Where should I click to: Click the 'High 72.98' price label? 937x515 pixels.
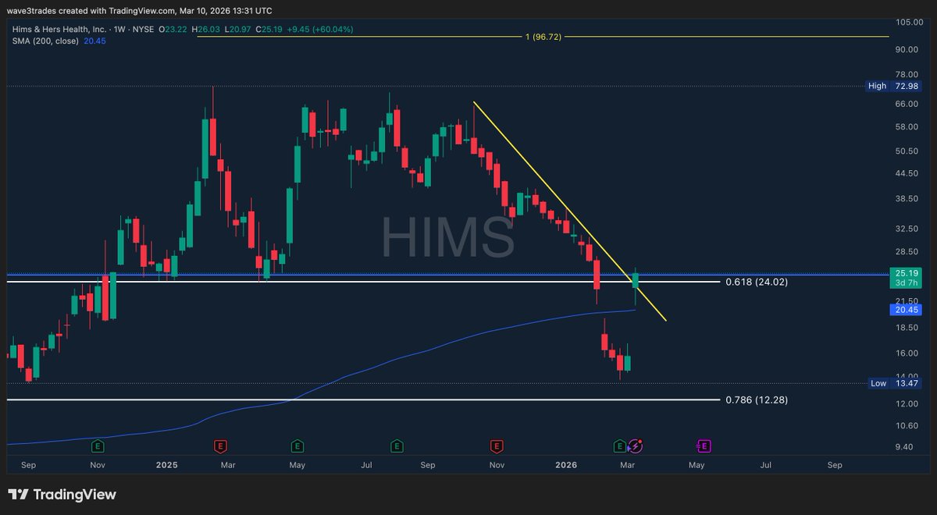coord(894,86)
